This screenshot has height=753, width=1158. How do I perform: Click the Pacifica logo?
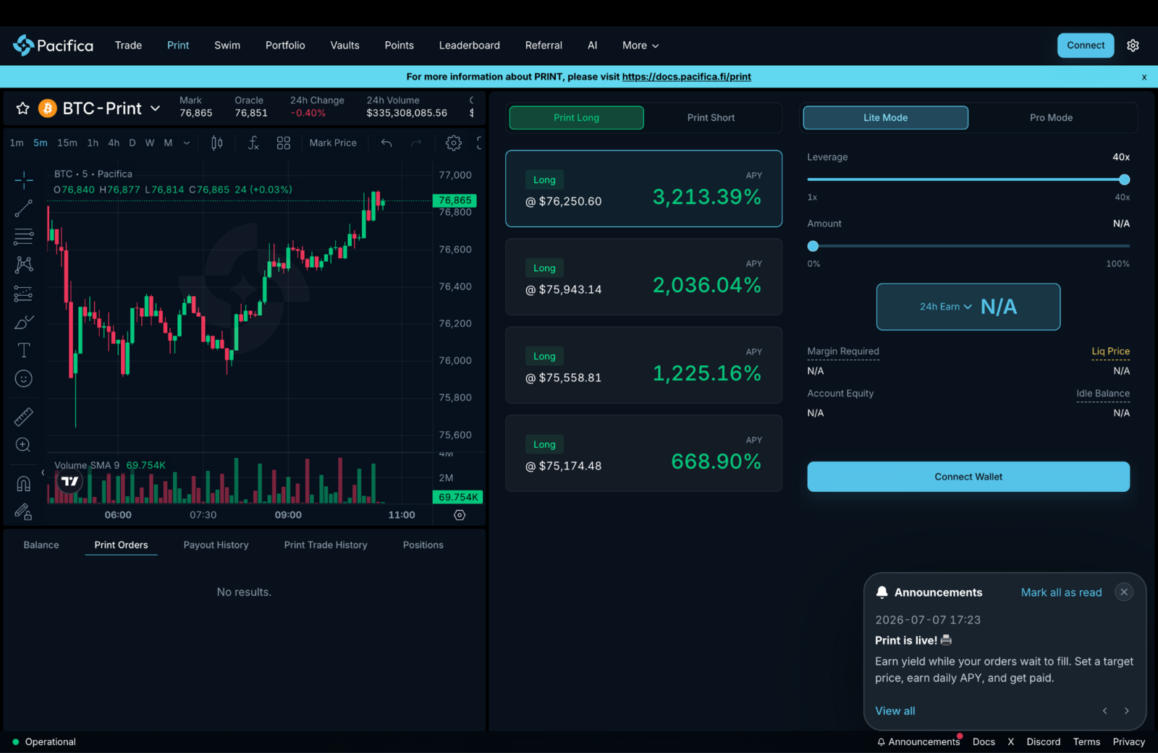point(53,46)
